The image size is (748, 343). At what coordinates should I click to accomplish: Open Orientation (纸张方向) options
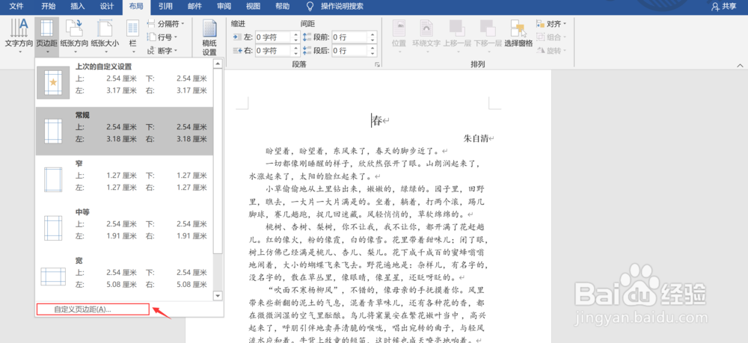click(74, 36)
